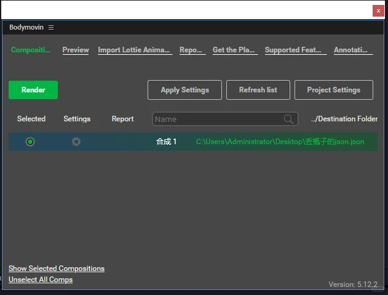Close the Bodymovin extension window
Image resolution: width=388 pixels, height=295 pixels.
[378, 10]
